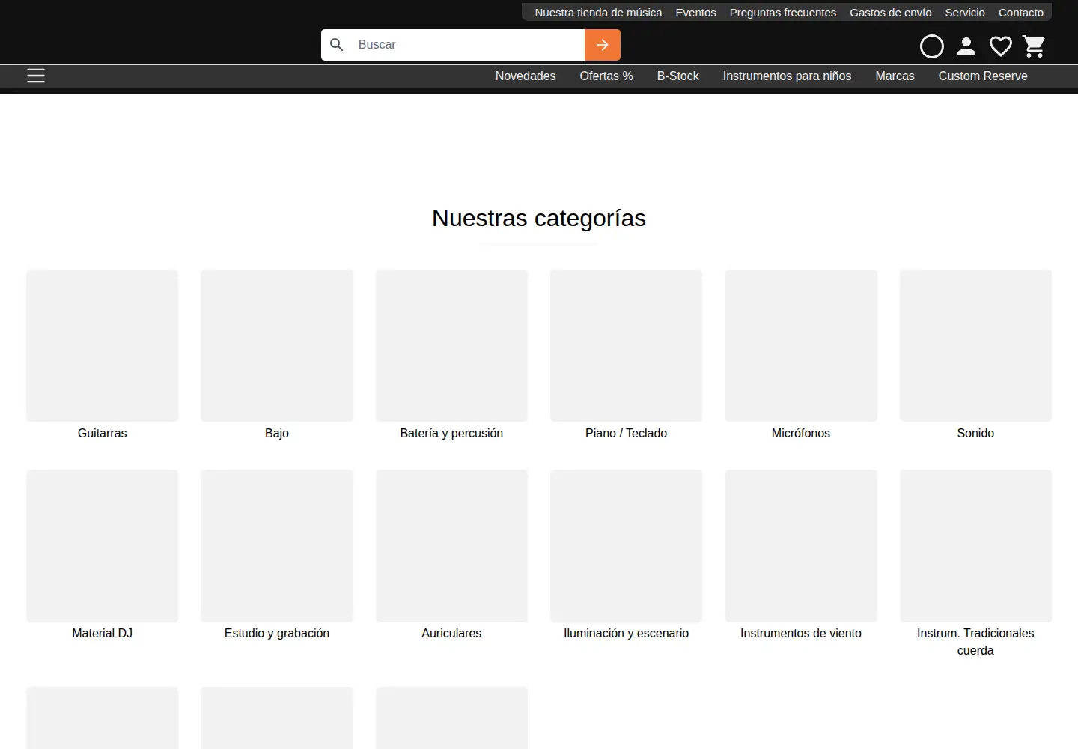Open the hamburger menu icon

pyautogui.click(x=36, y=76)
